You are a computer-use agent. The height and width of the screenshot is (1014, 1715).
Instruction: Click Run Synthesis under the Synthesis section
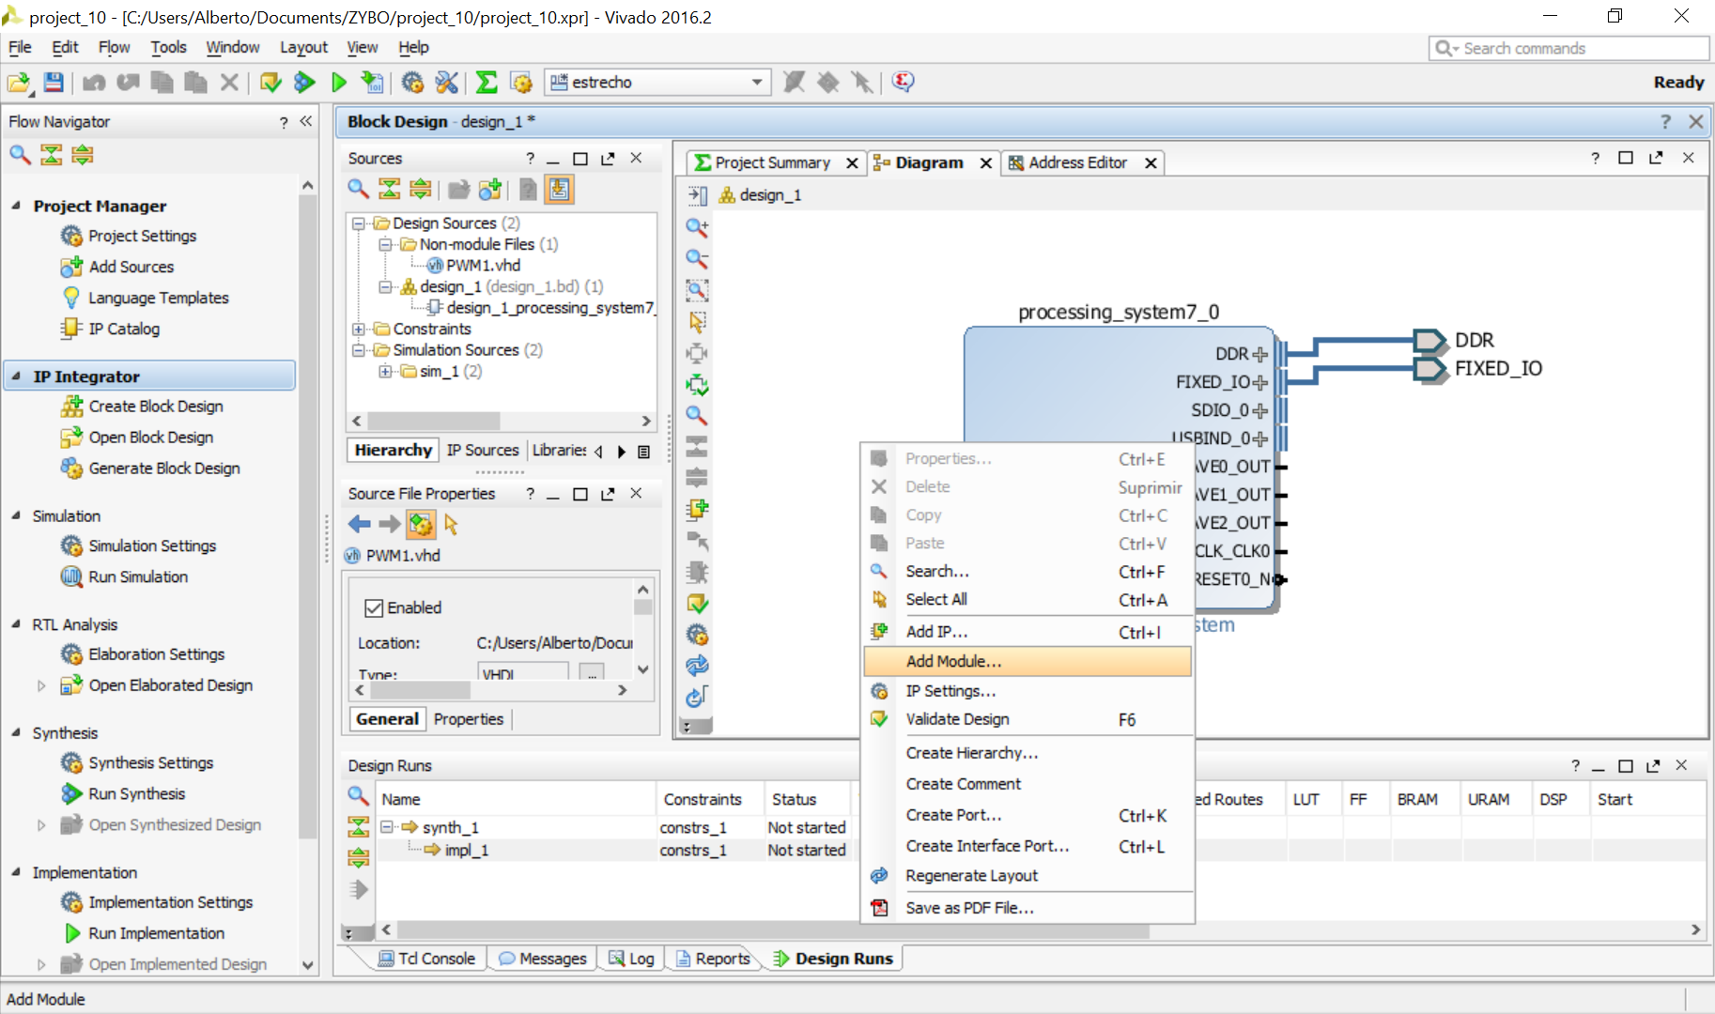(x=134, y=793)
